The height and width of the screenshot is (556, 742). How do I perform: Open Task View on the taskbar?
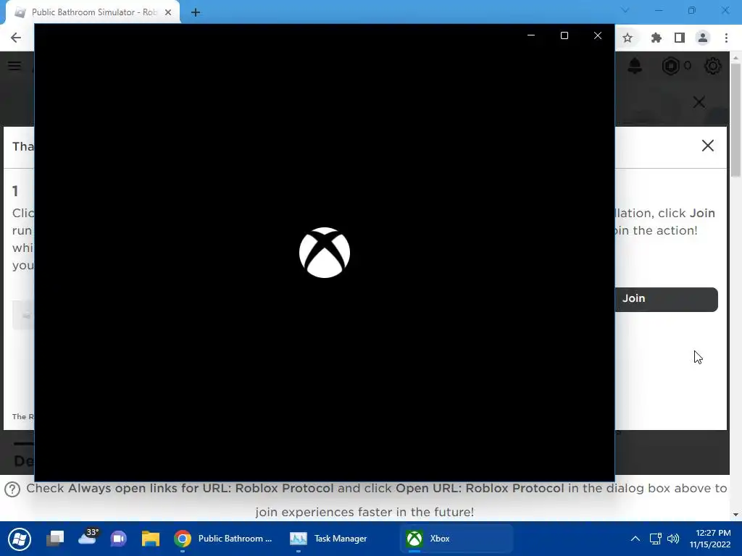click(55, 539)
